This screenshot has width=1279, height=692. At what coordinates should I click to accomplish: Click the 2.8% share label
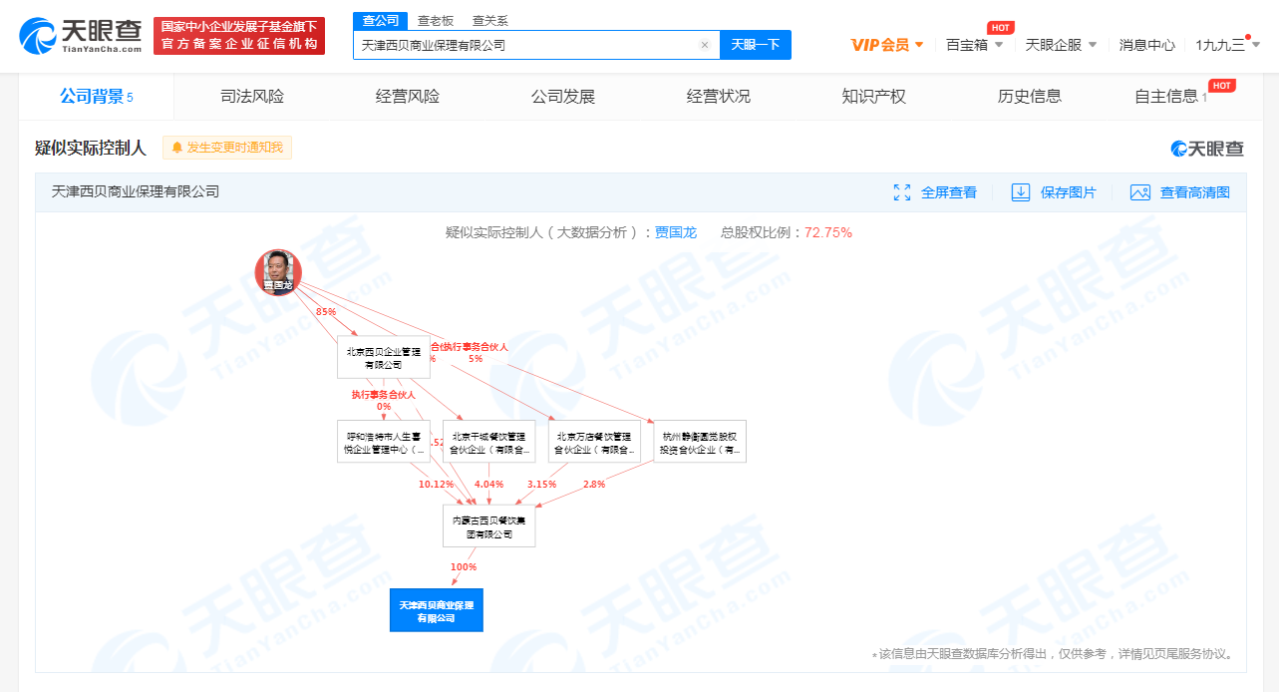click(x=594, y=485)
